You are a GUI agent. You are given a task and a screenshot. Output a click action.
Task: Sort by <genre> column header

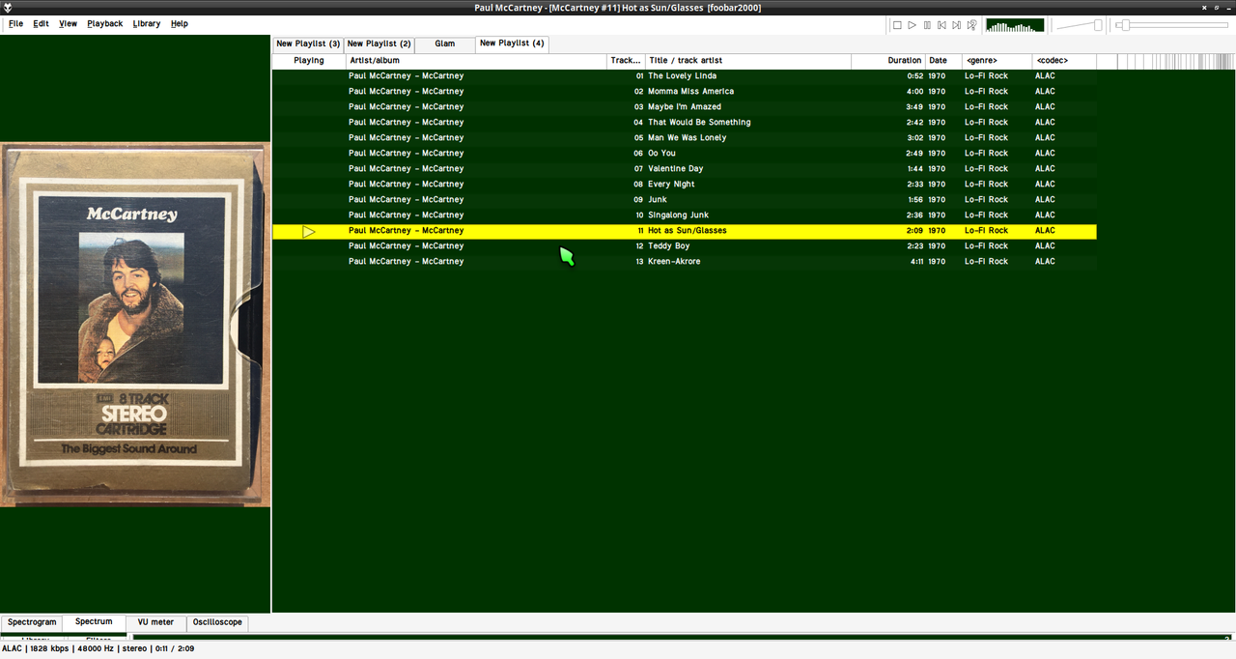(x=997, y=61)
